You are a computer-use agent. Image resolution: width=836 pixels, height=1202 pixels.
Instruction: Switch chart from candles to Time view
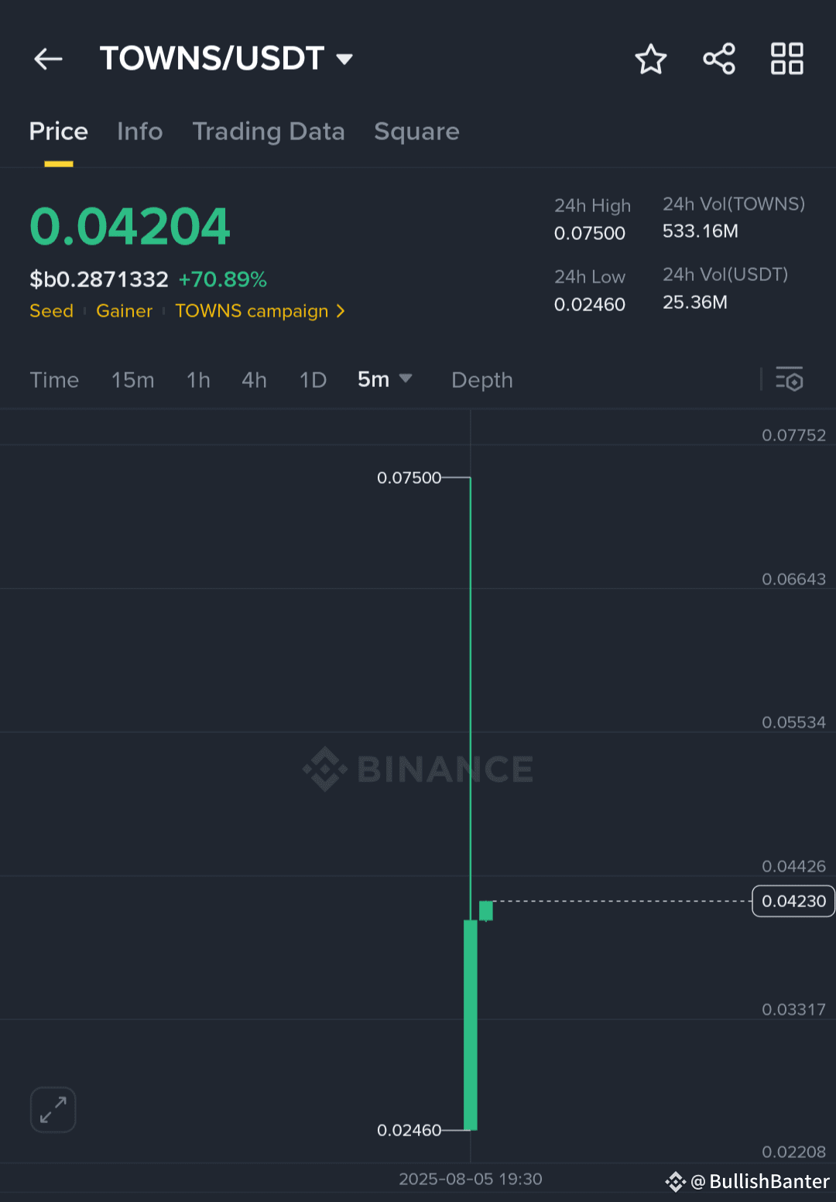pos(54,380)
